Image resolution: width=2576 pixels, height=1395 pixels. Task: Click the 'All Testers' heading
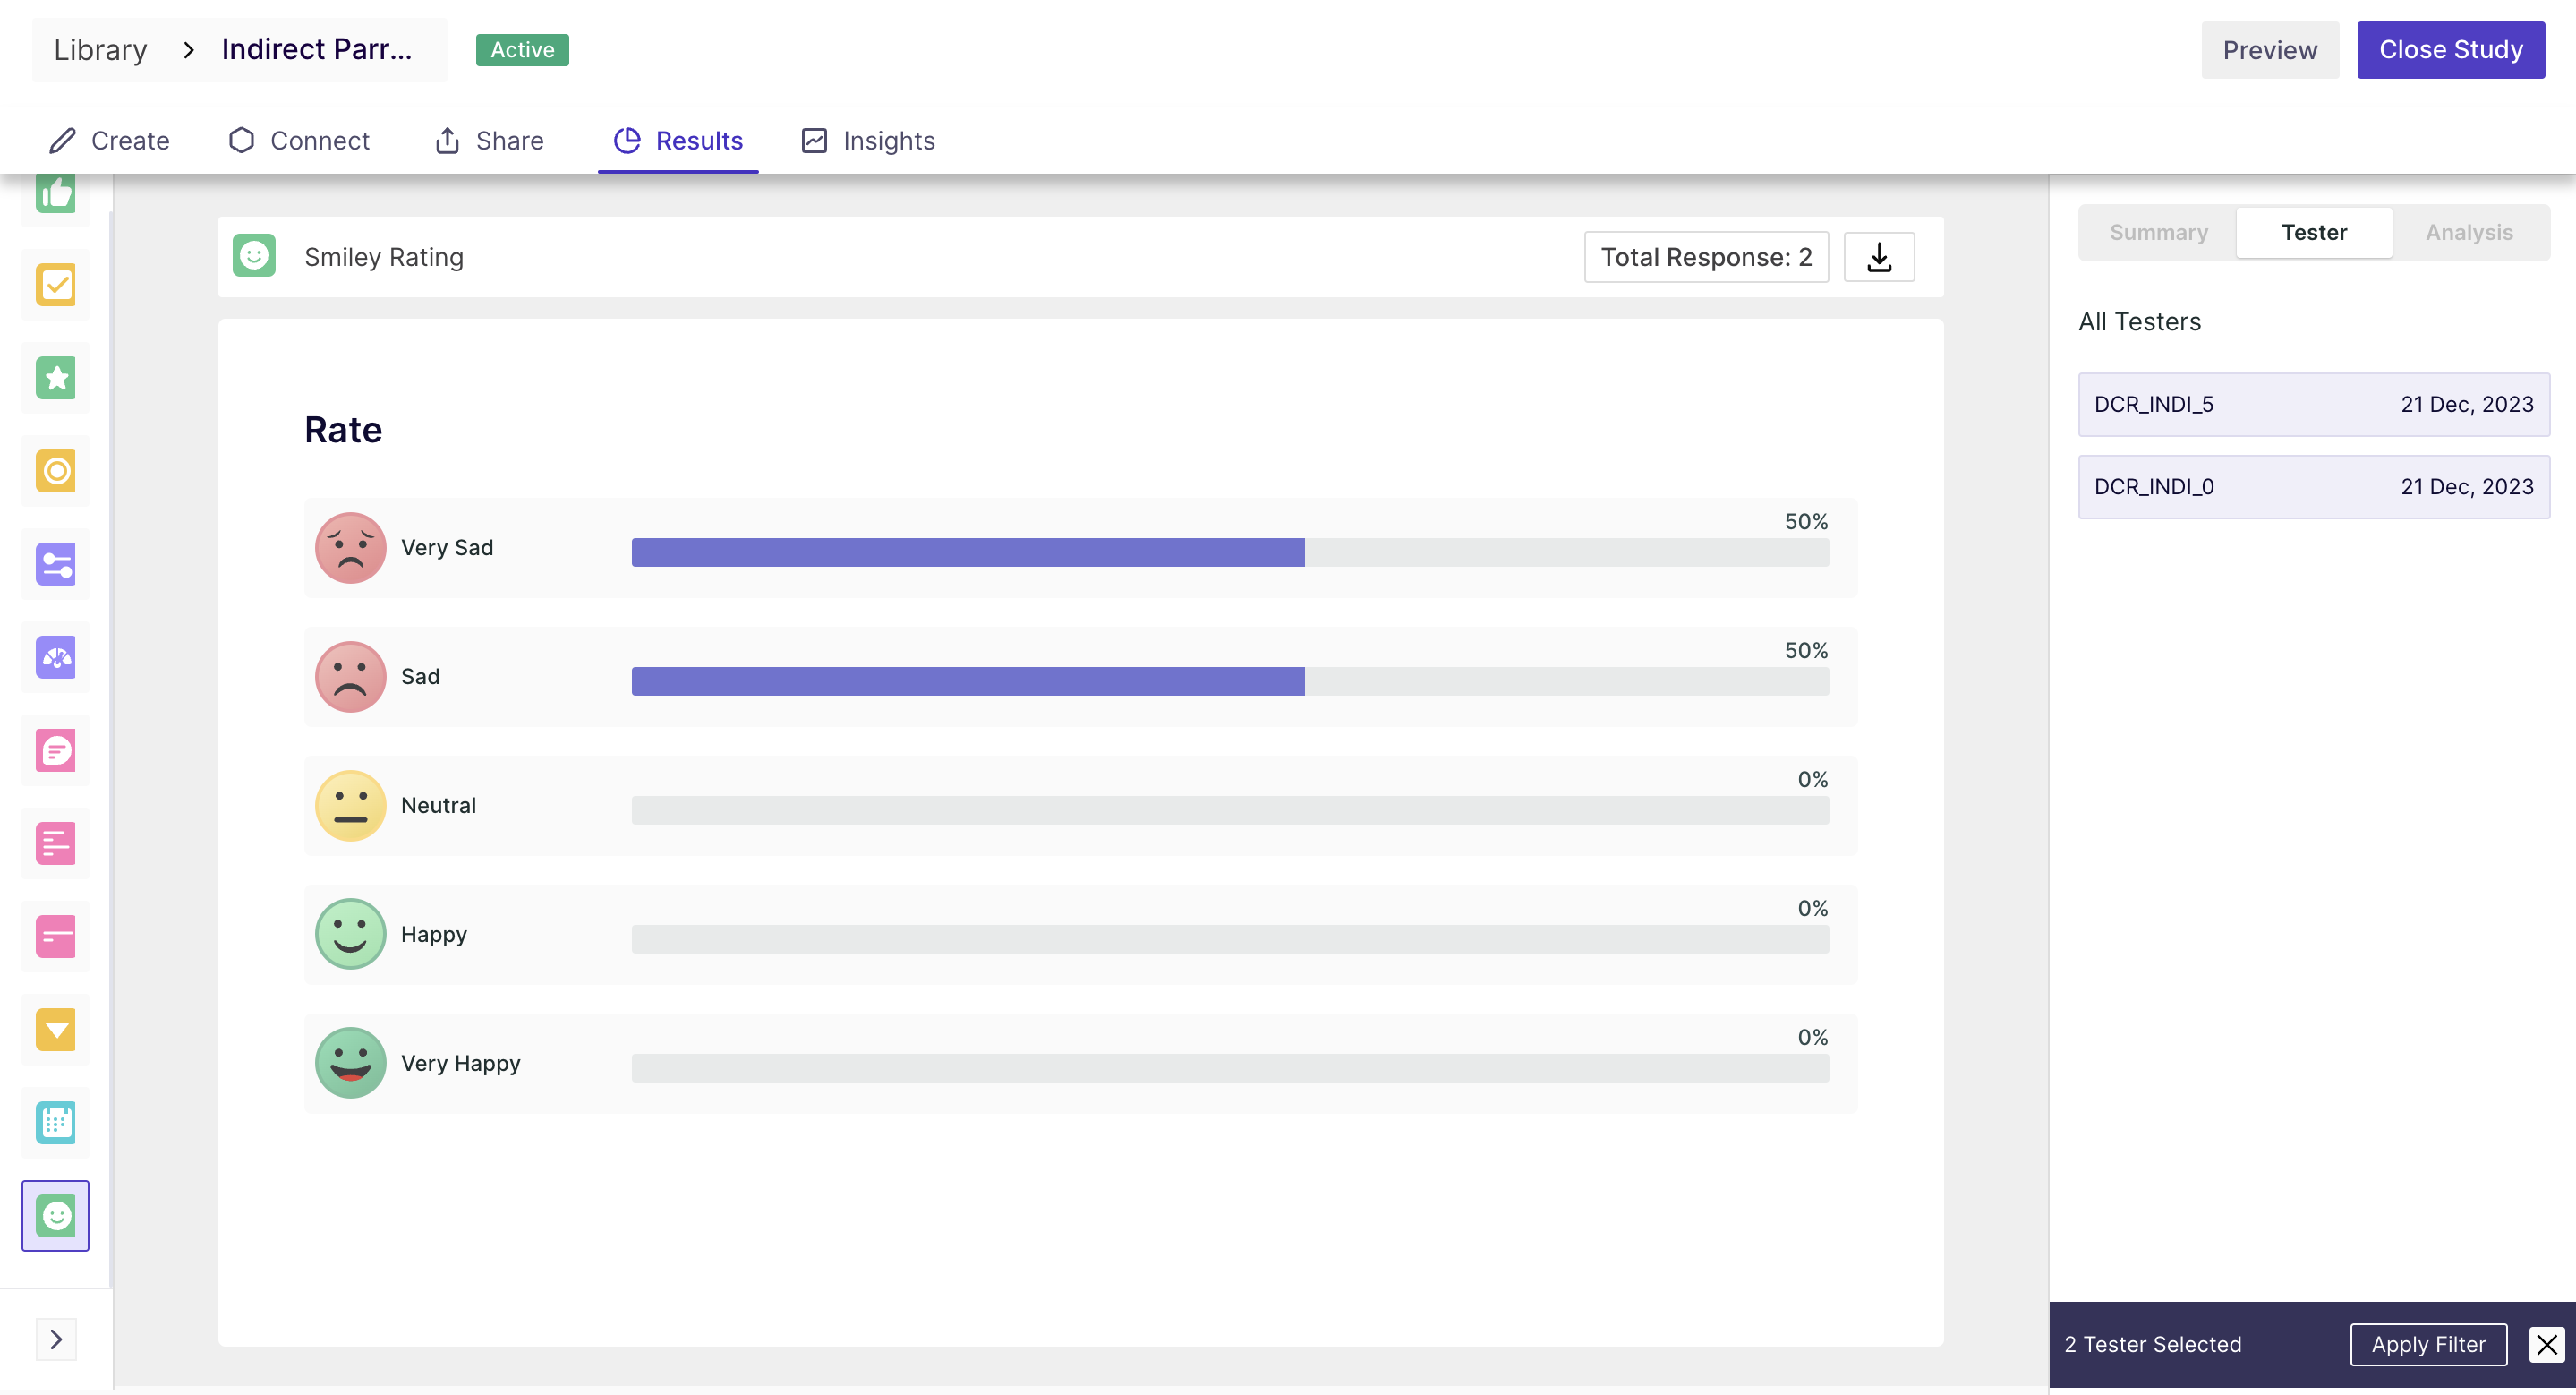[2139, 322]
